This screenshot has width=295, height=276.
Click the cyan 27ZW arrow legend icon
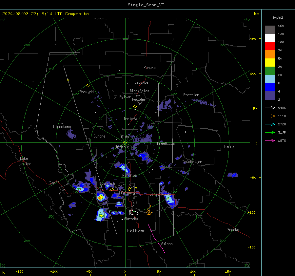[x=270, y=124]
